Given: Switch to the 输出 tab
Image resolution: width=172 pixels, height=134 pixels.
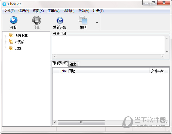Looking at the screenshot, I should tap(73, 64).
